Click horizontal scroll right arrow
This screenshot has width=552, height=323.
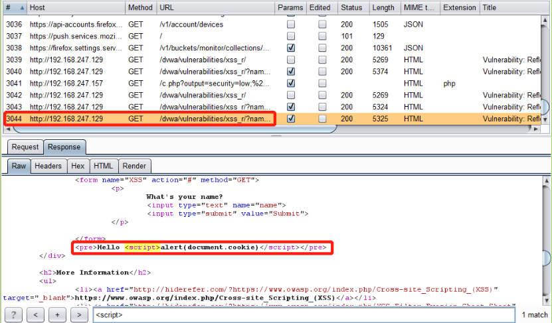(x=536, y=129)
